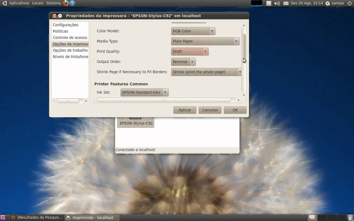Click the white square tray icon
This screenshot has width=354, height=221.
(269, 3)
